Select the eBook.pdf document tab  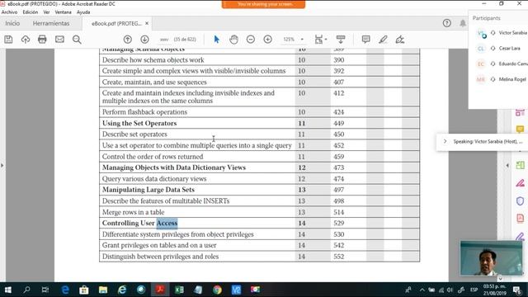point(116,23)
